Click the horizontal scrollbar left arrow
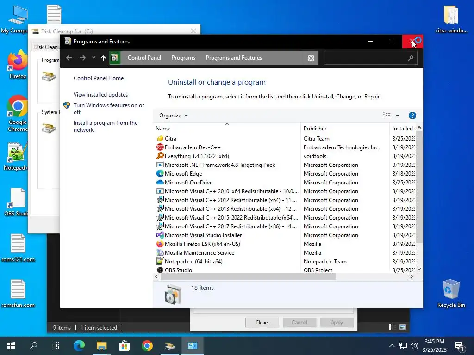The height and width of the screenshot is (355, 474). 156,276
